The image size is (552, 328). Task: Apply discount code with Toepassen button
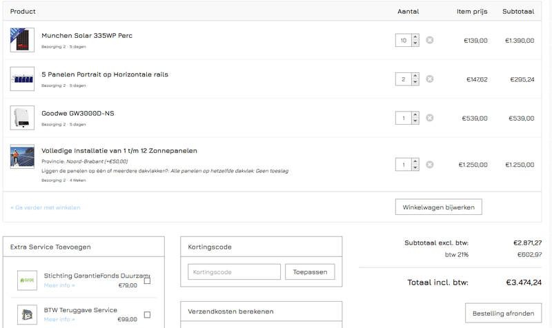(310, 271)
